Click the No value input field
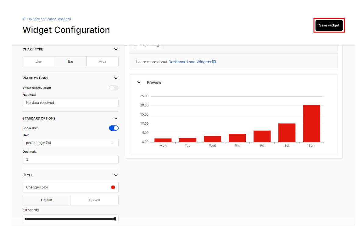This screenshot has width=362, height=229. 70,103
